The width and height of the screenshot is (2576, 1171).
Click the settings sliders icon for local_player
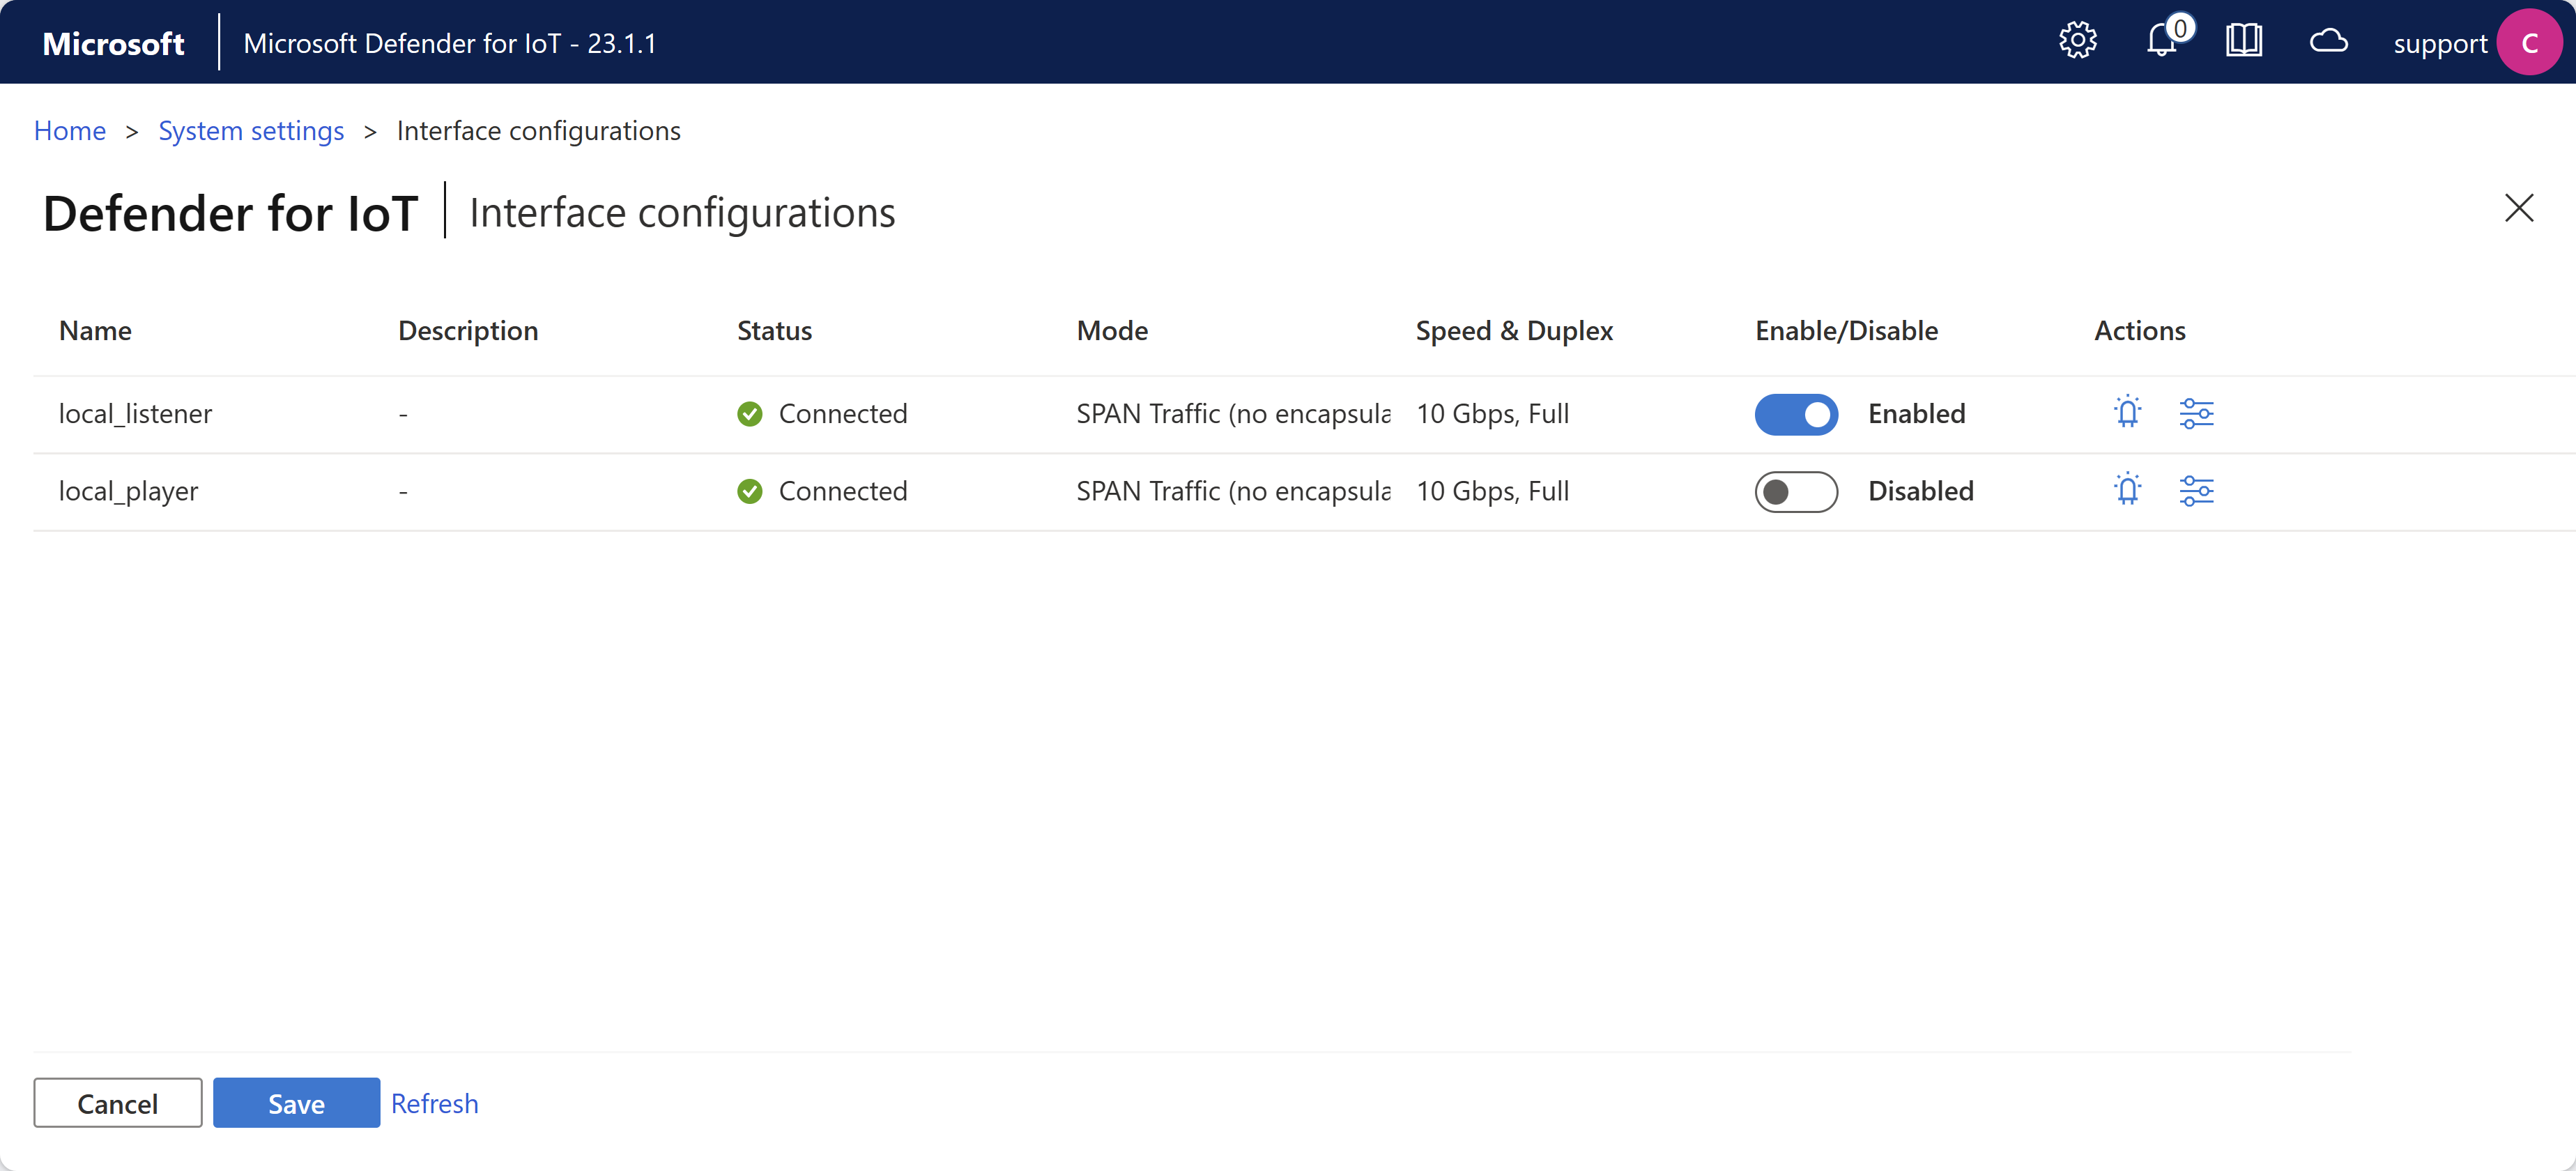pos(2197,489)
